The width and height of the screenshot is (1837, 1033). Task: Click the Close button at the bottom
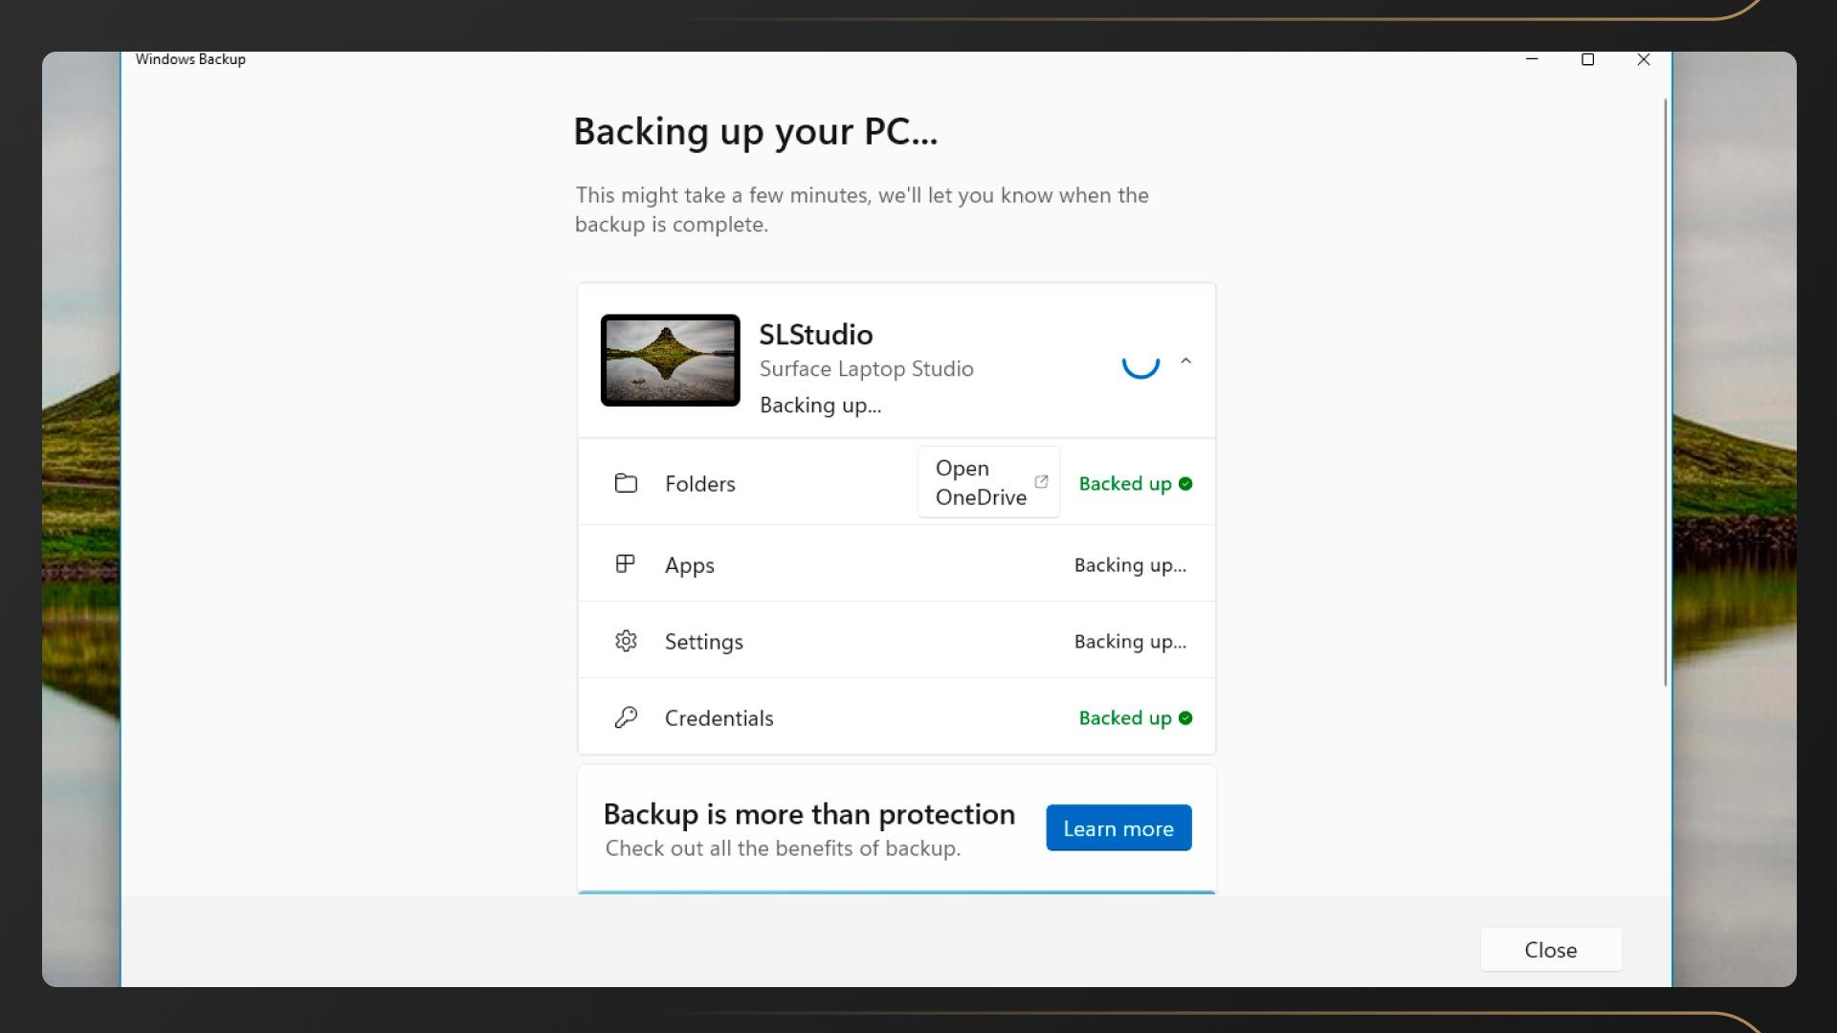pos(1550,950)
